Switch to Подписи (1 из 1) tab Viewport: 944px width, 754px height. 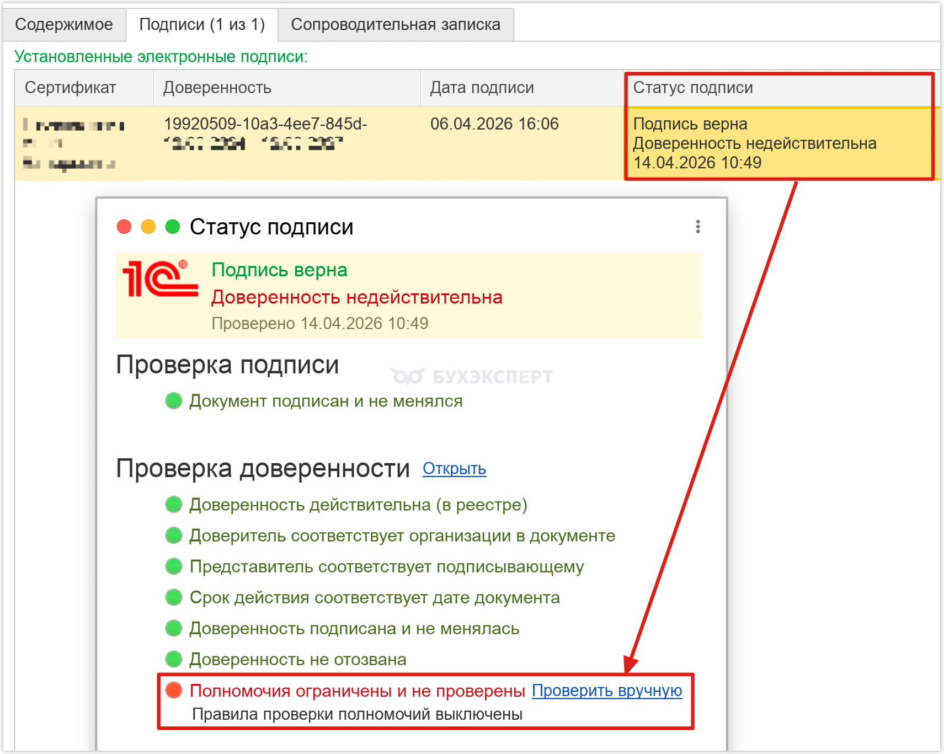pyautogui.click(x=202, y=25)
